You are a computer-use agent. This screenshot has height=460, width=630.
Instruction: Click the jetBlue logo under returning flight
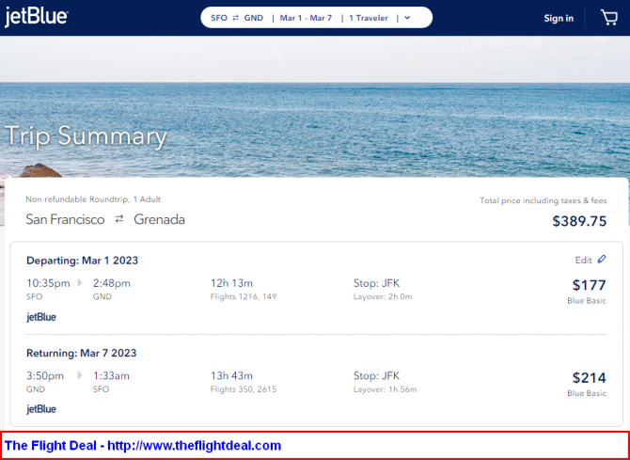41,410
